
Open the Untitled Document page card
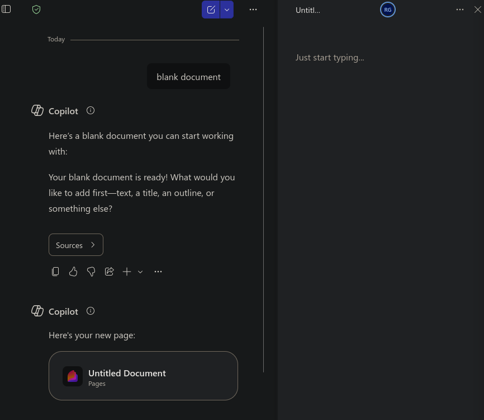(143, 376)
